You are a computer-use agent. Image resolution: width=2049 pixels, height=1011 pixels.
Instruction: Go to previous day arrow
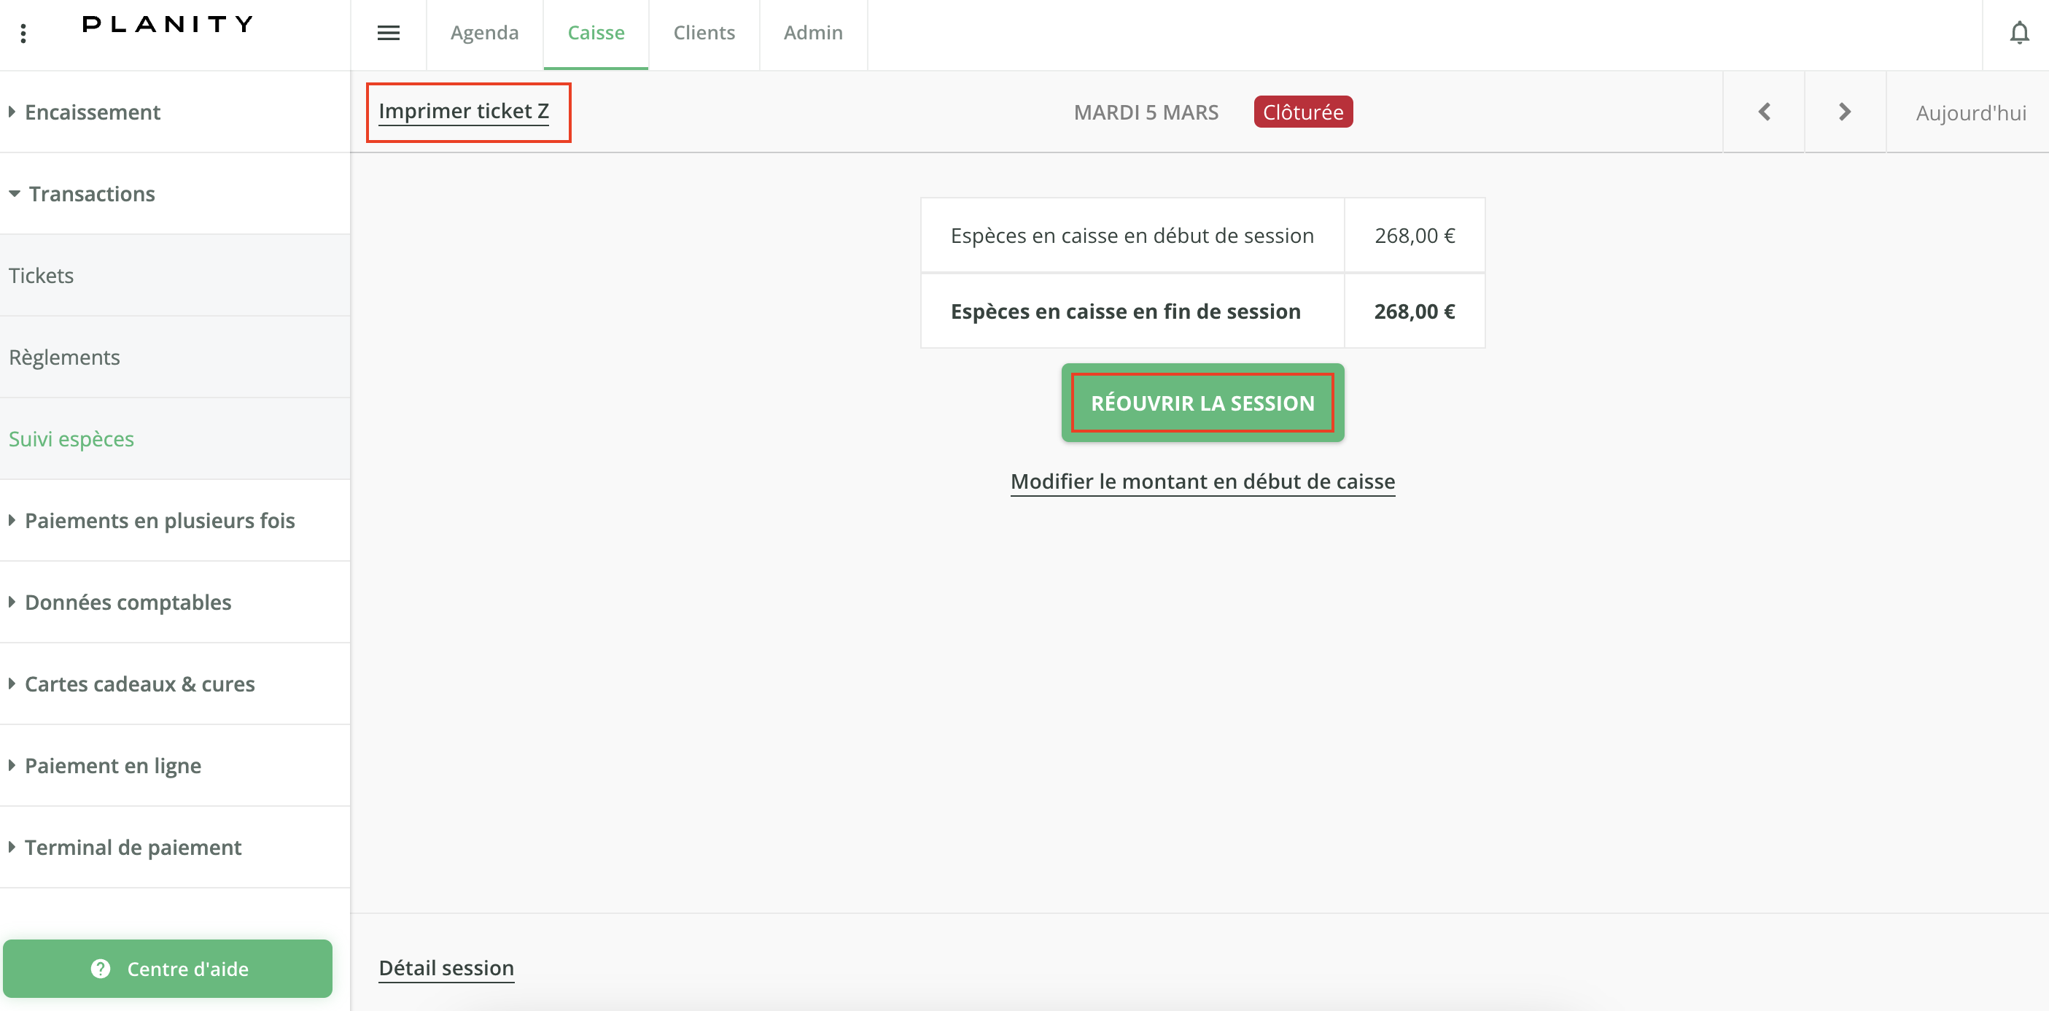coord(1763,112)
